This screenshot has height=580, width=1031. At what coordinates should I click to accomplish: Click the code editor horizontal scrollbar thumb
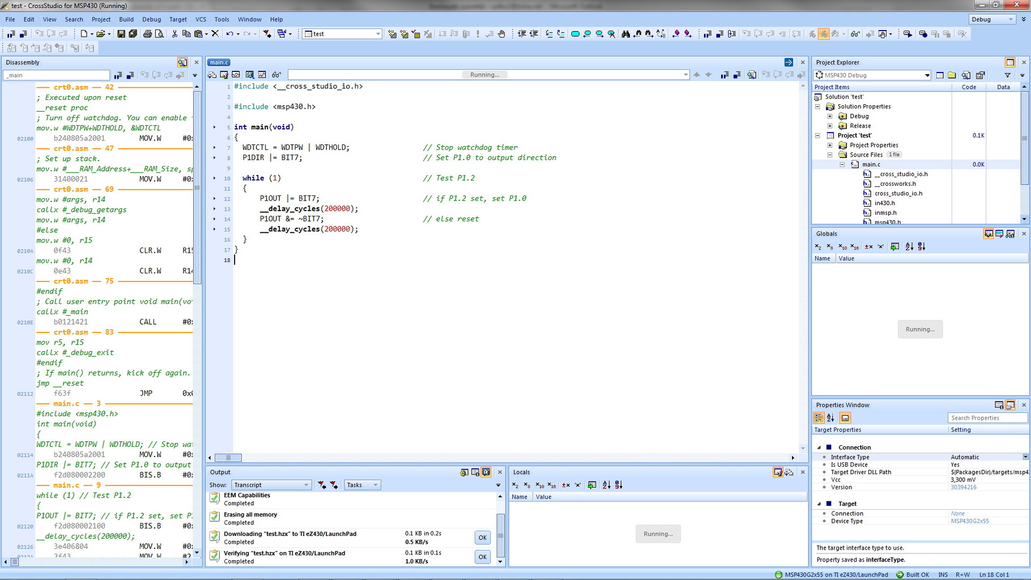(x=229, y=458)
